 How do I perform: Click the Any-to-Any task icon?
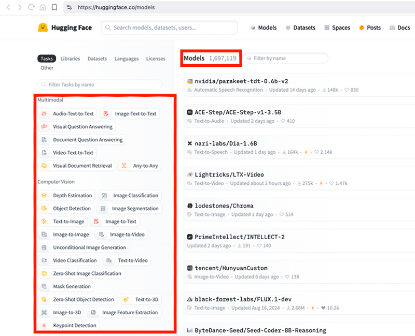[124, 166]
